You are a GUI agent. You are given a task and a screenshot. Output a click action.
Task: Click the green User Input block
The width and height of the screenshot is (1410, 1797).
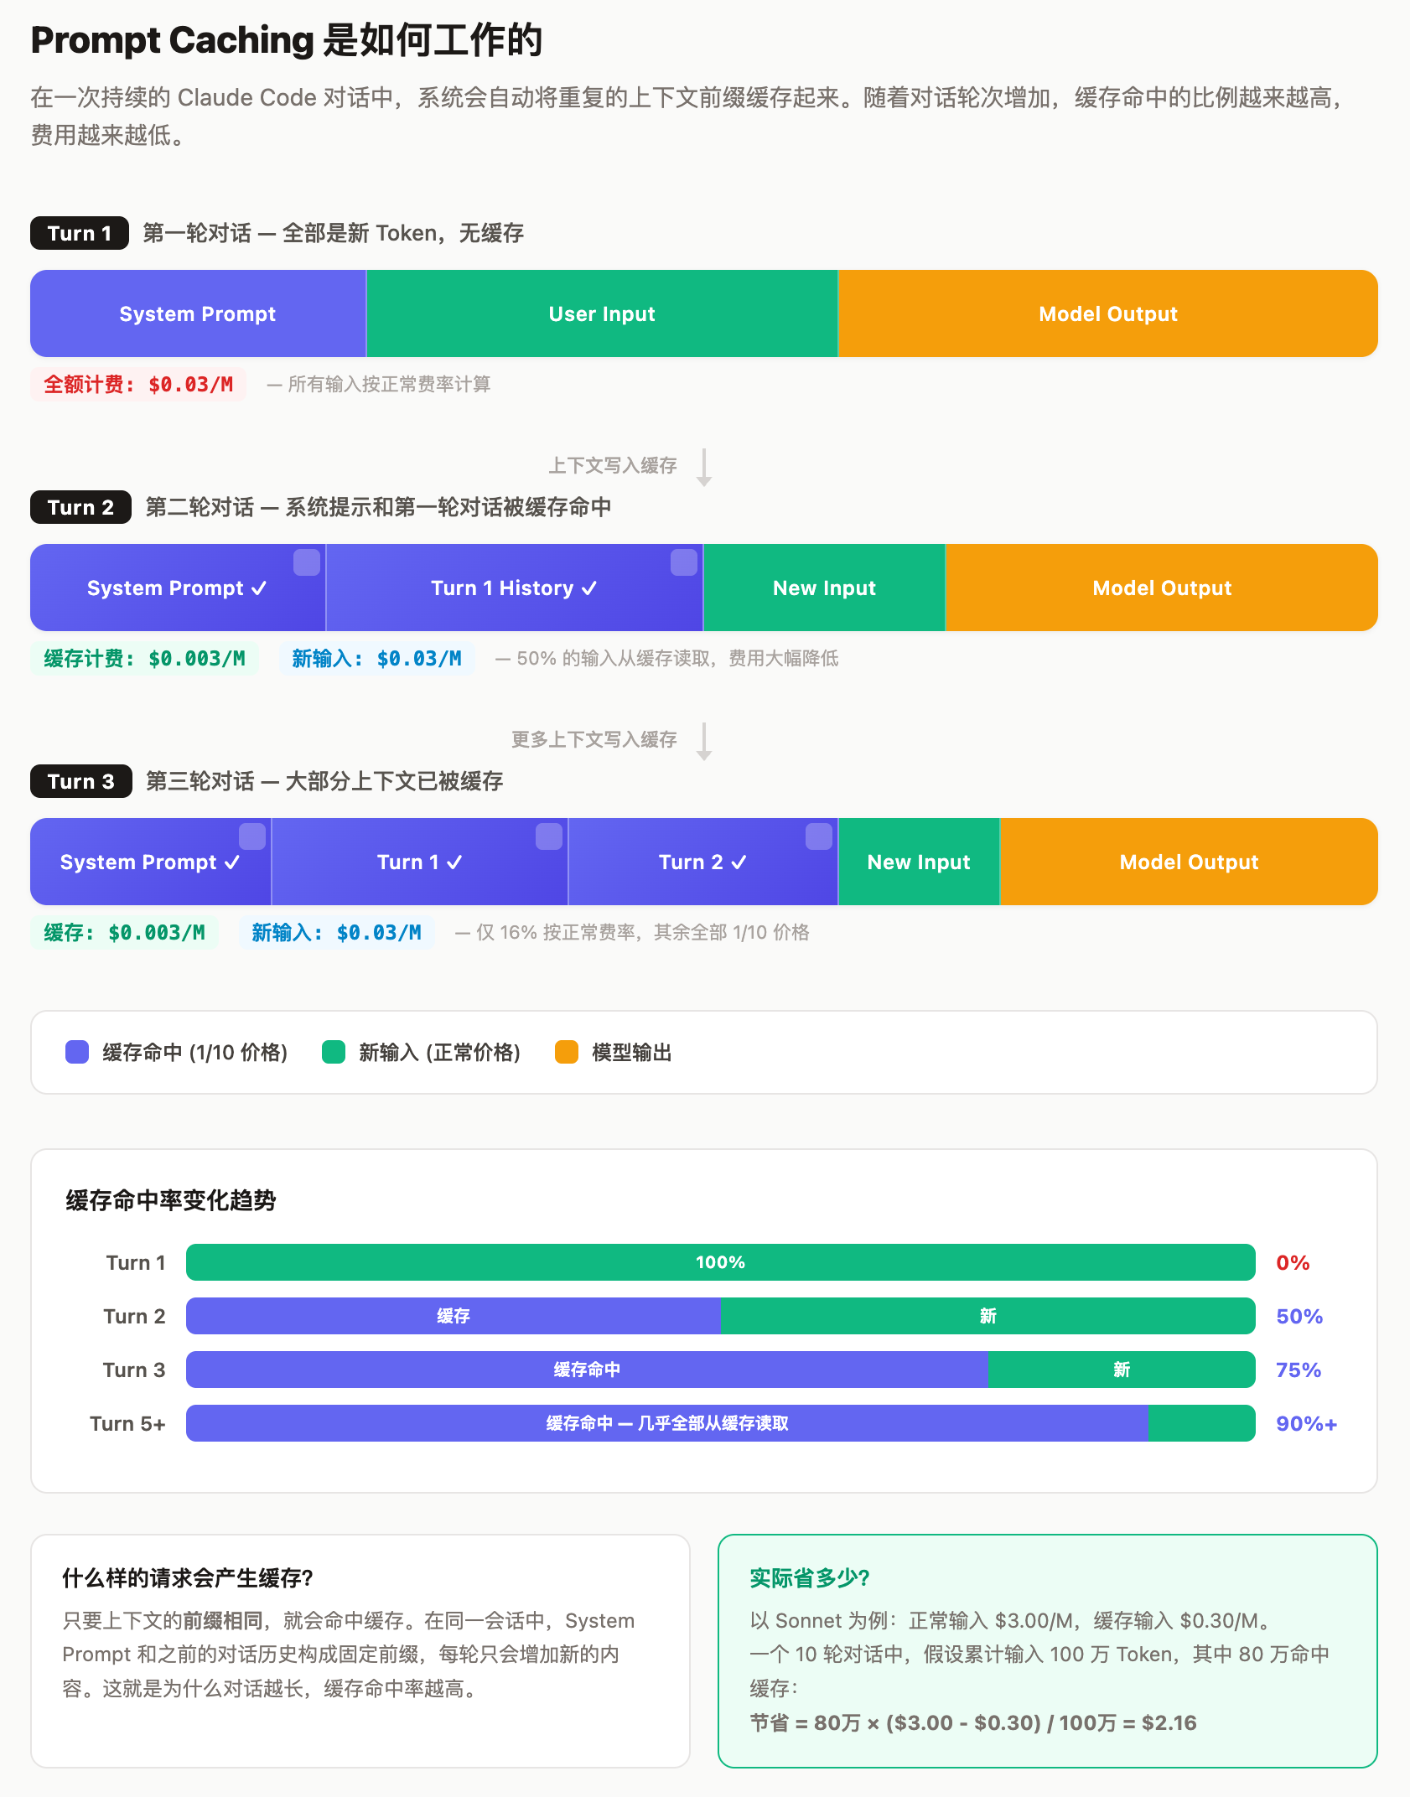click(602, 313)
